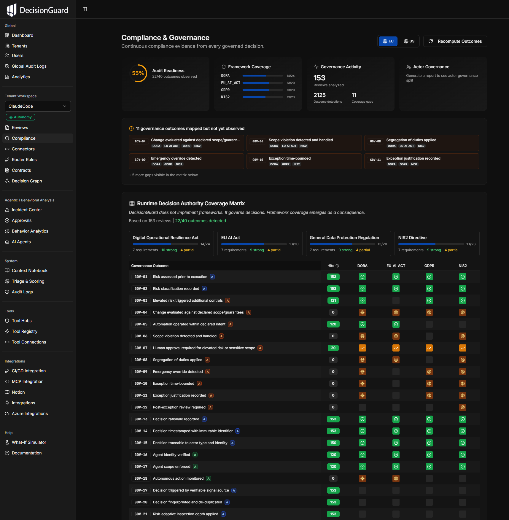The image size is (509, 520).
Task: Switch region to EU
Action: pos(388,41)
